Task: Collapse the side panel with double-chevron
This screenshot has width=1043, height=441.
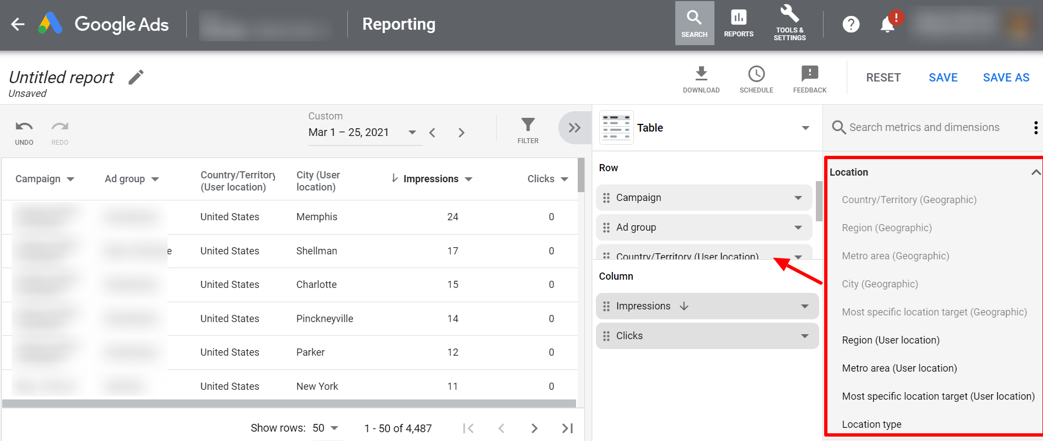Action: [x=574, y=128]
